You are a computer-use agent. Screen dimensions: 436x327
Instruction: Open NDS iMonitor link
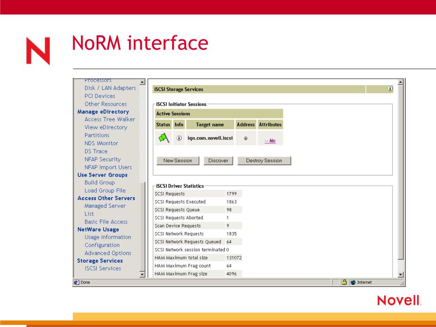coord(101,143)
